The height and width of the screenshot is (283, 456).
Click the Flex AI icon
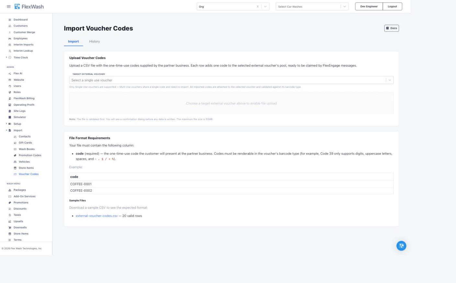(10, 74)
